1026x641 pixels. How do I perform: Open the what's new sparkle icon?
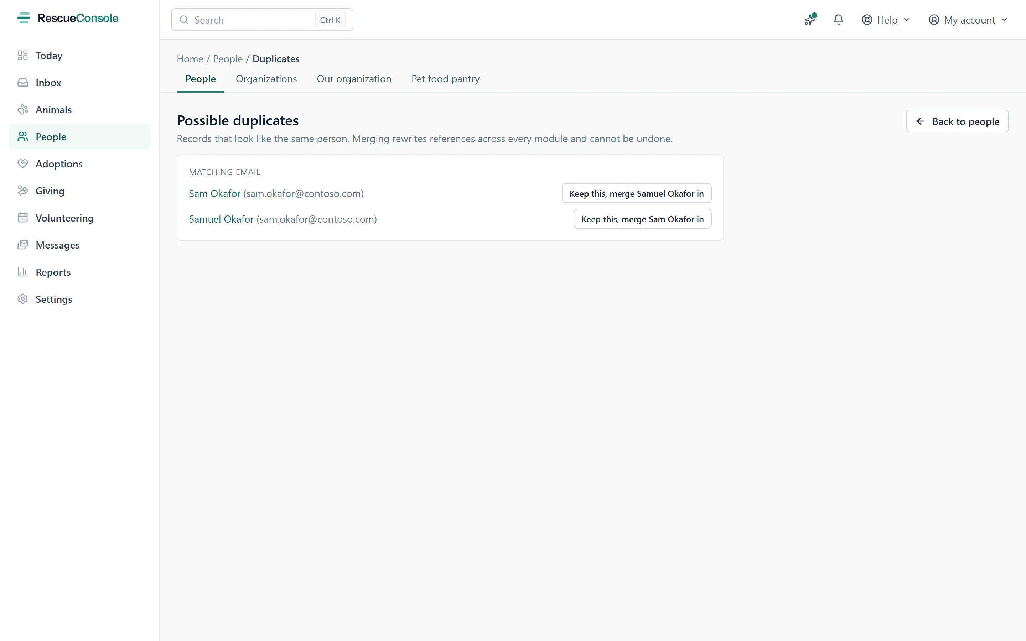810,20
